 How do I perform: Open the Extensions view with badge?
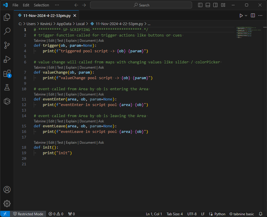7,73
